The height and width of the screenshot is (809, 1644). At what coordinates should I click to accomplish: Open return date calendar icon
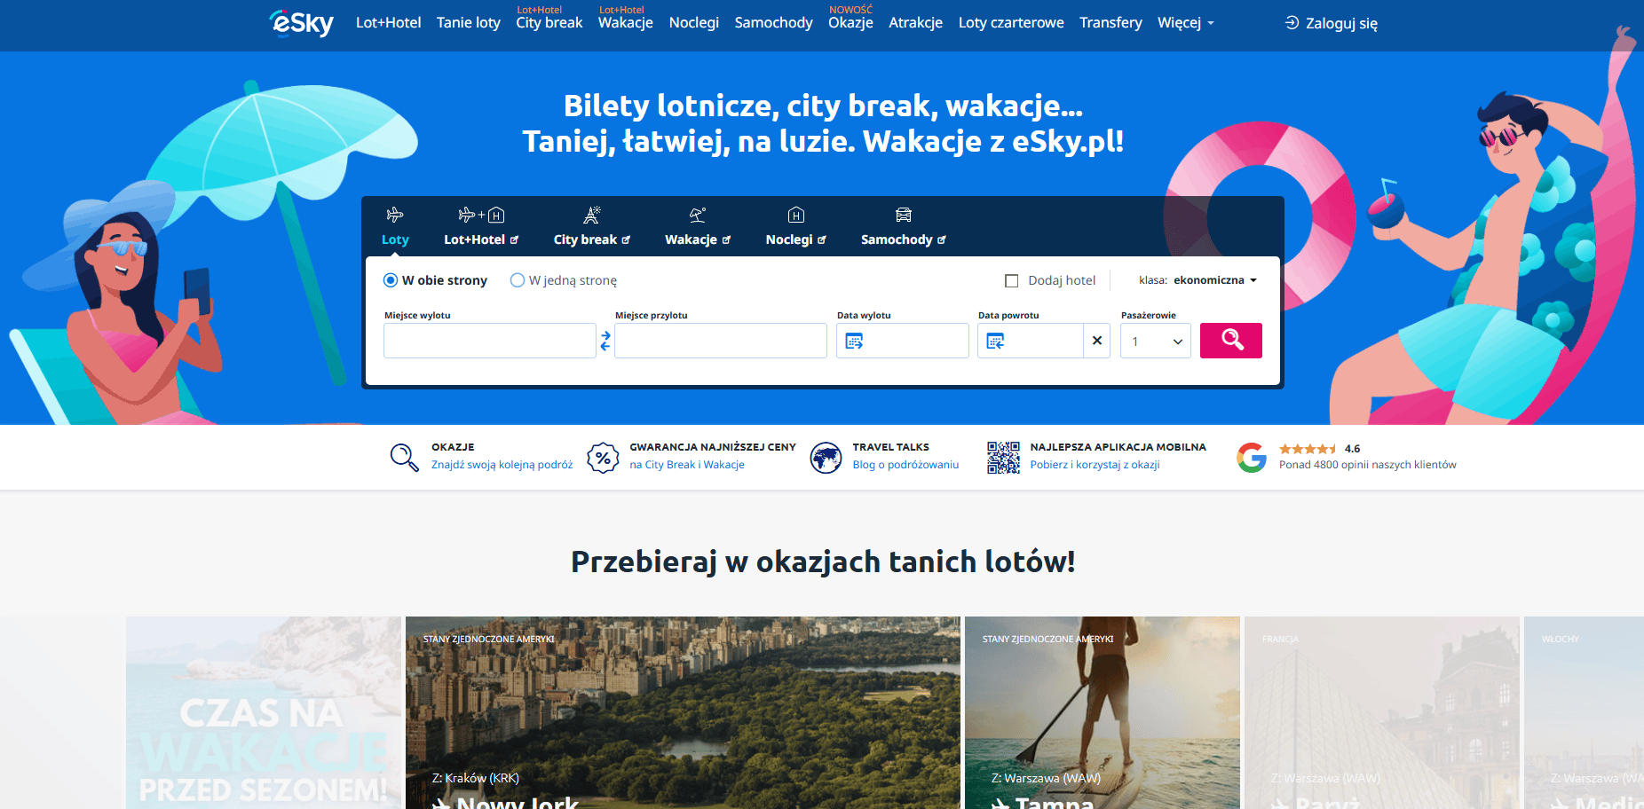(x=995, y=341)
